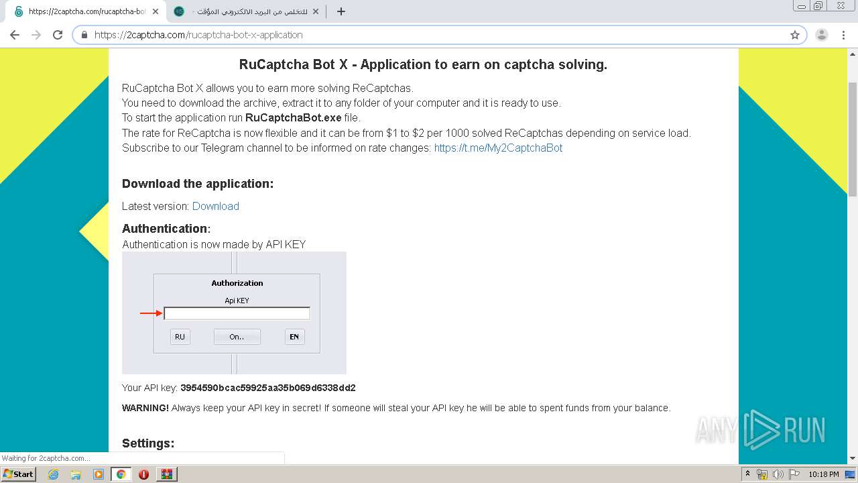Click the Download link for latest version
Viewport: 858px width, 483px height.
(x=216, y=206)
